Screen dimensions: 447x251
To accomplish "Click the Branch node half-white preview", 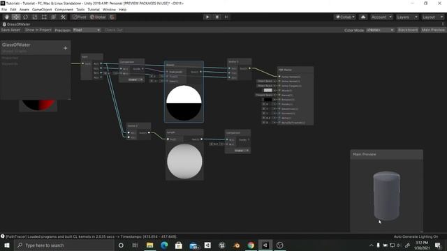I will coord(184,103).
